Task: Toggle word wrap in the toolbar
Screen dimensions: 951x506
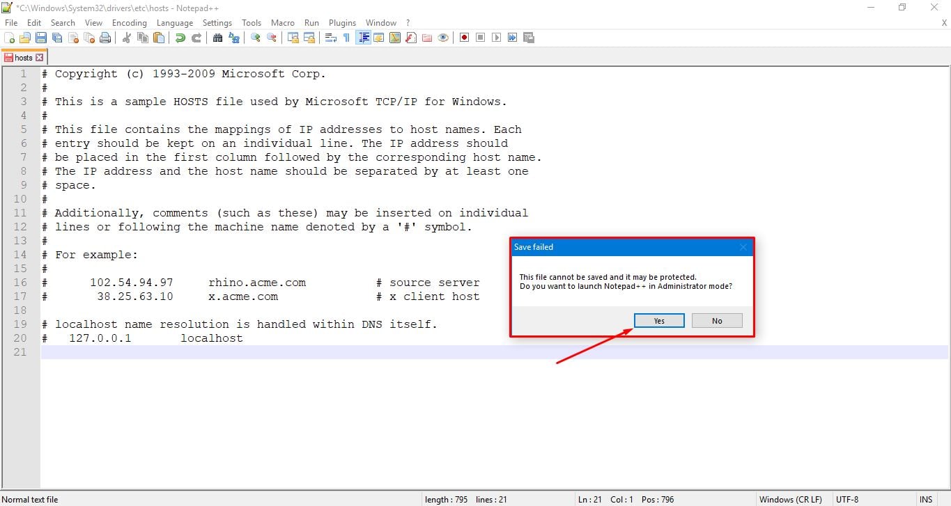Action: 331,38
